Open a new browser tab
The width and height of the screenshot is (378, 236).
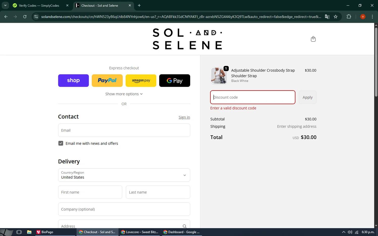(139, 5)
